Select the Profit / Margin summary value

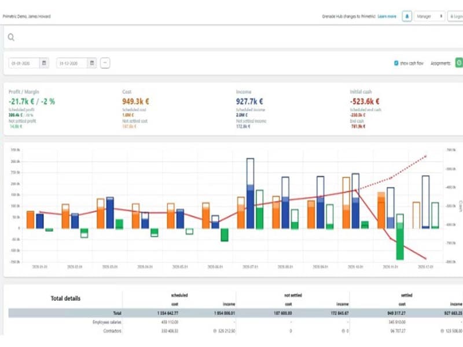(32, 101)
